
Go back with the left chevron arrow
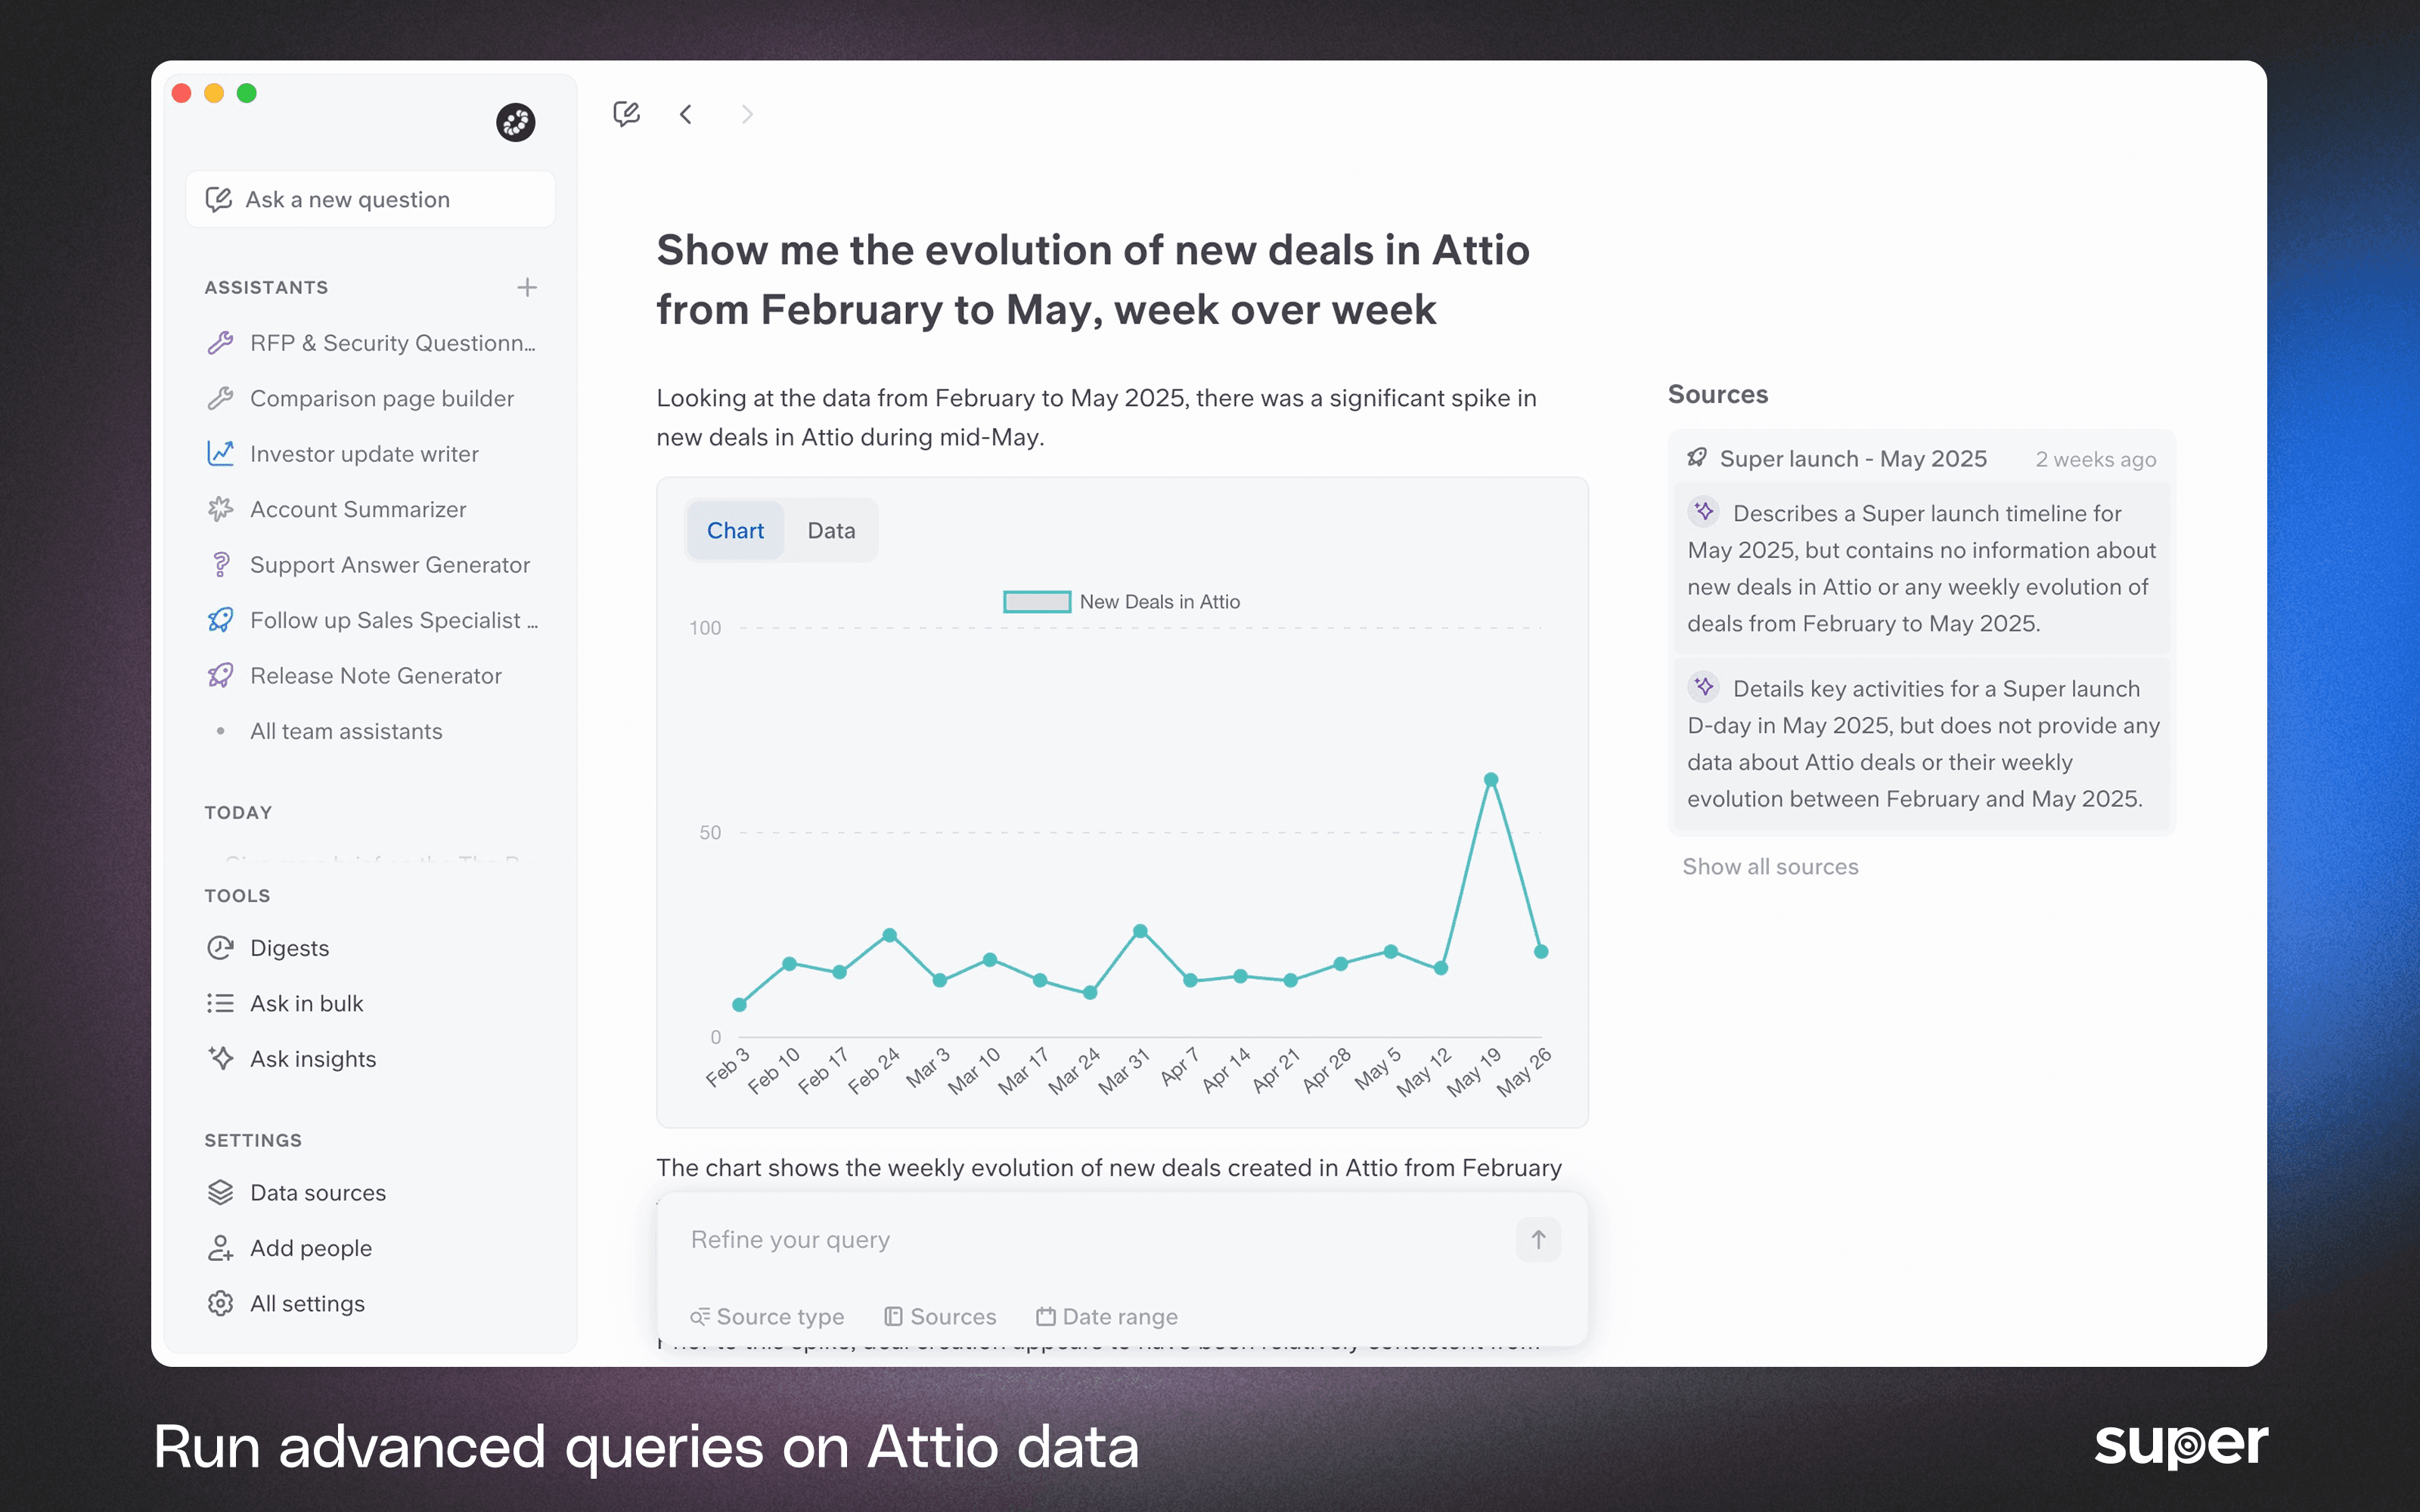pyautogui.click(x=686, y=114)
